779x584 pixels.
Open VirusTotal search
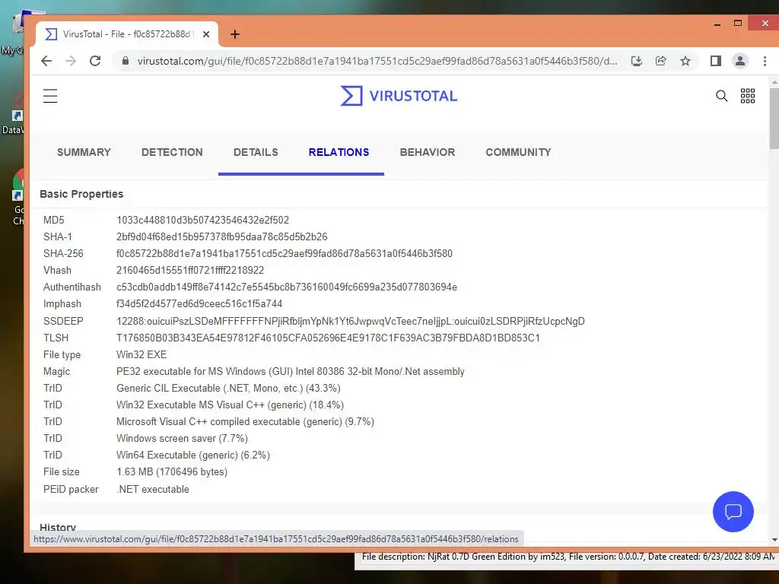click(x=721, y=96)
